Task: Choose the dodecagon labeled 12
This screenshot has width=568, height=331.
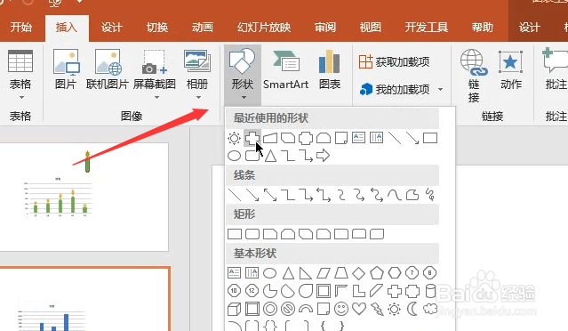Action: coord(252,290)
